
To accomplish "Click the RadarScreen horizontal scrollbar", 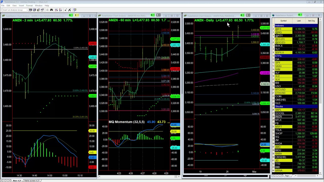I will tap(306, 175).
